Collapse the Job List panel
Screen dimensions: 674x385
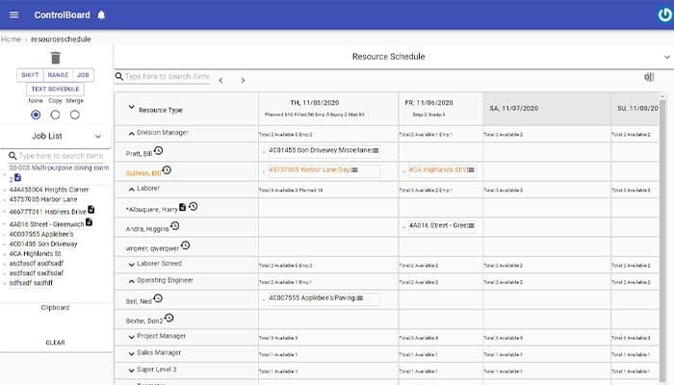(97, 137)
